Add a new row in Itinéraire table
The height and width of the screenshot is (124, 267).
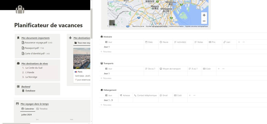[107, 52]
